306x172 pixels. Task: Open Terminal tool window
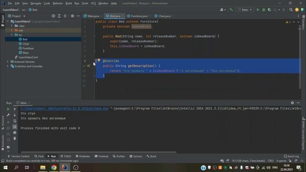101,156
